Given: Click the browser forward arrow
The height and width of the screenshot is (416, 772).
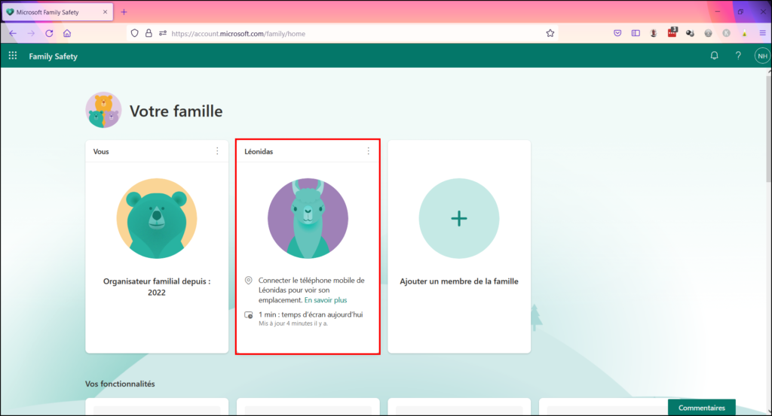Looking at the screenshot, I should 31,33.
